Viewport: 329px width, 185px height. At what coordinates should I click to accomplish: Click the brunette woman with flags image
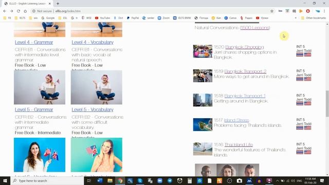point(40,155)
